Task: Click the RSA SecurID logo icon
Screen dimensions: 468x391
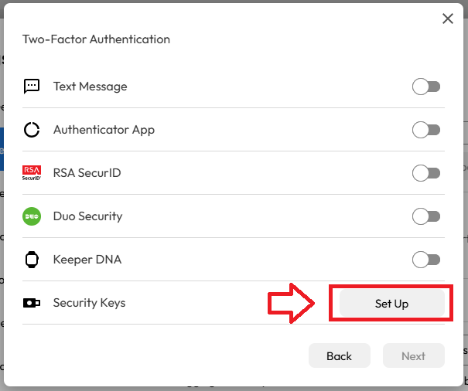Action: click(x=32, y=173)
